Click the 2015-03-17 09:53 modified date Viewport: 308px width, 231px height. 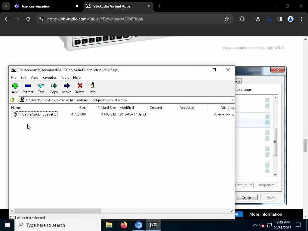133,114
